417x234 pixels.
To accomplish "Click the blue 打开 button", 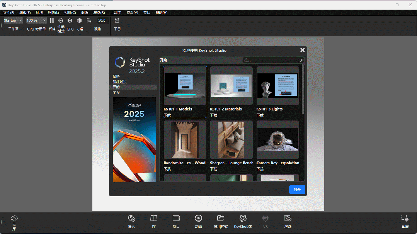I will coord(297,190).
